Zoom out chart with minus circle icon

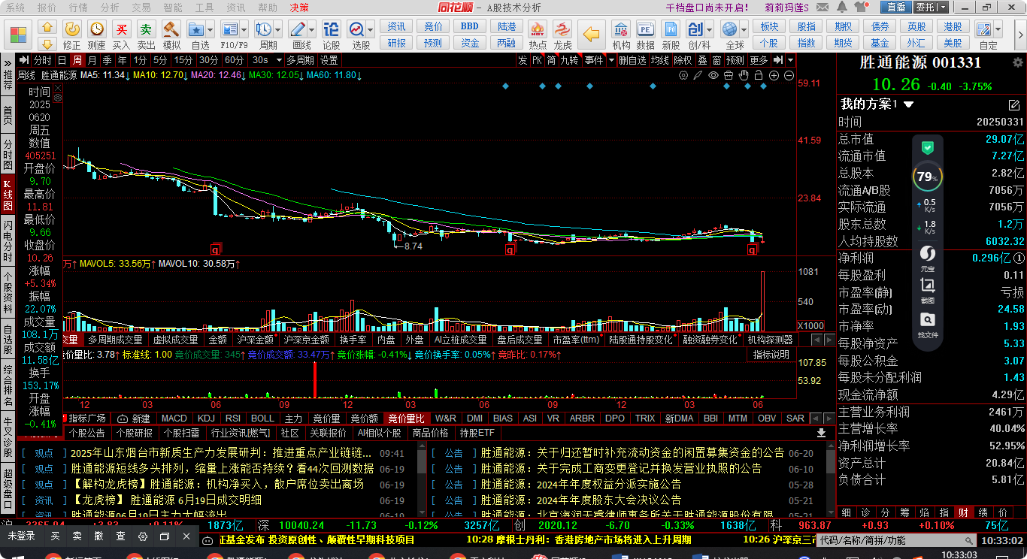pyautogui.click(x=789, y=75)
